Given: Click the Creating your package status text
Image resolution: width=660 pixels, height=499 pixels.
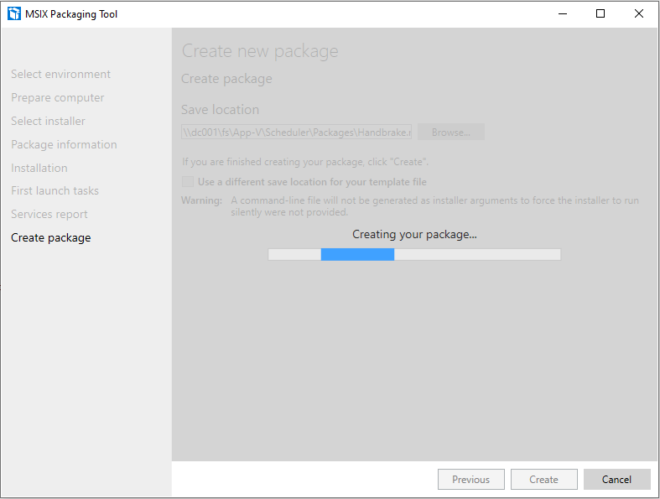Looking at the screenshot, I should [414, 234].
